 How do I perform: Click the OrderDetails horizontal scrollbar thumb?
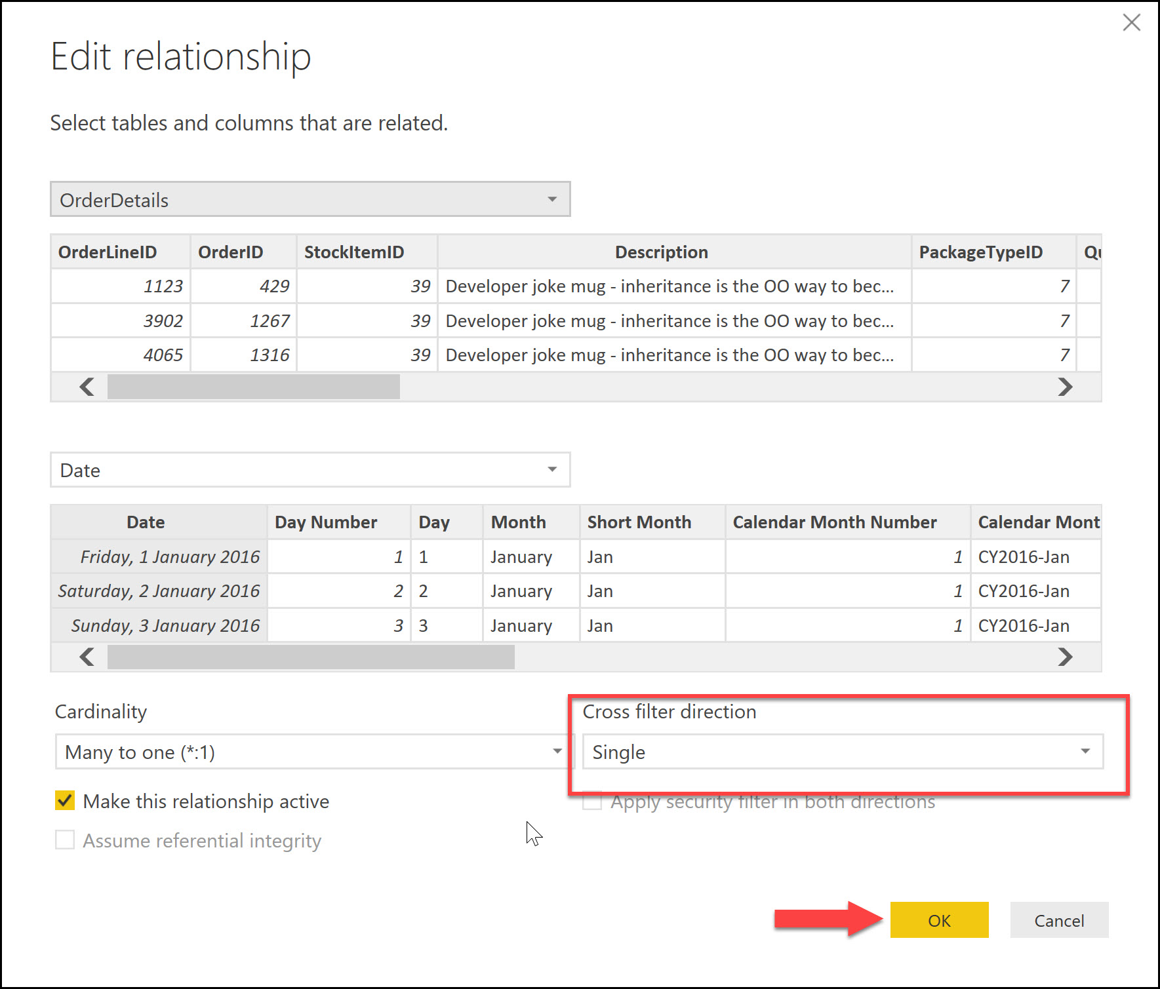[254, 387]
